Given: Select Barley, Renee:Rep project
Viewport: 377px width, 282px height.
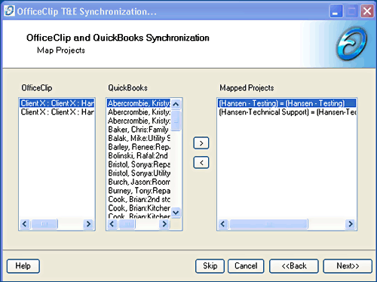Looking at the screenshot, I should coord(139,147).
